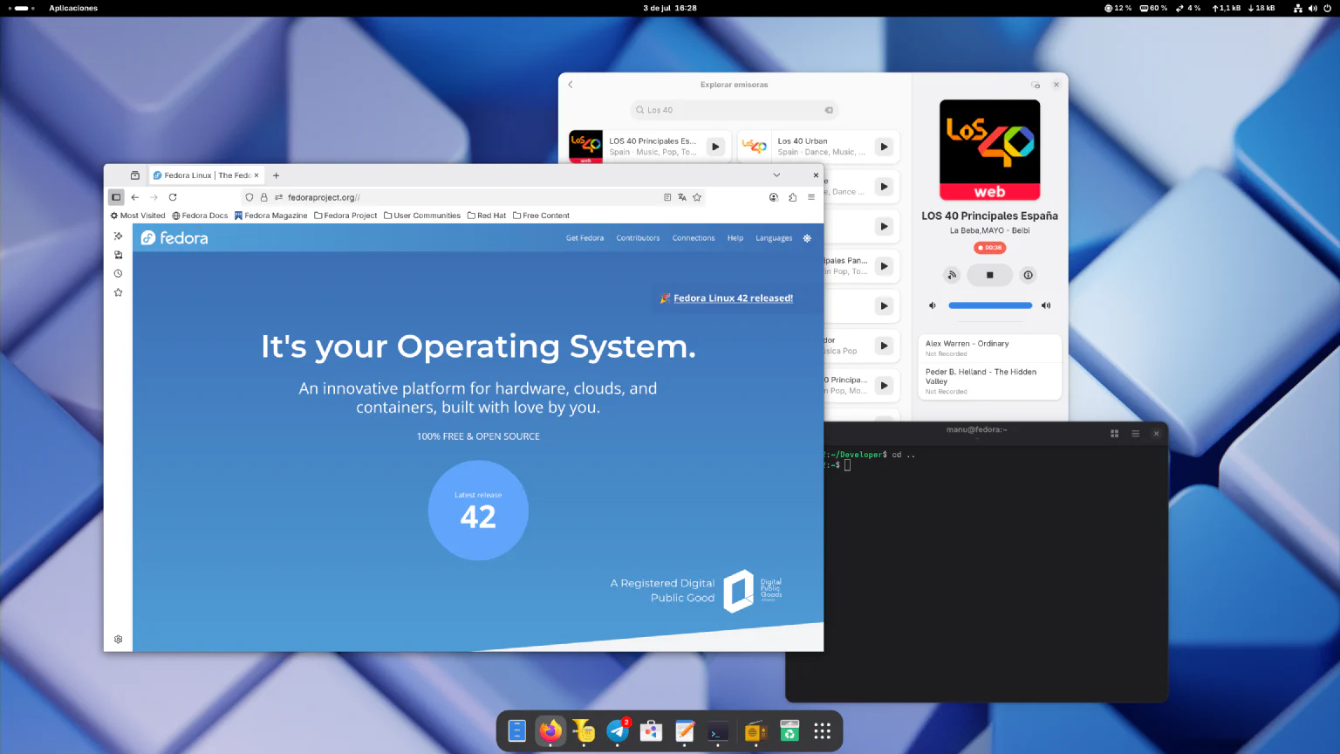Go back in radio Explorar emisoras
Image resolution: width=1340 pixels, height=754 pixels.
571,85
